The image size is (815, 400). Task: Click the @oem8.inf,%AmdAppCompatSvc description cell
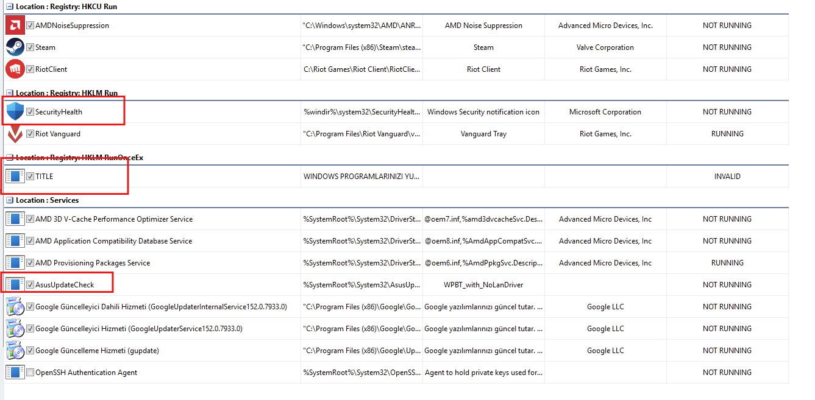point(483,241)
